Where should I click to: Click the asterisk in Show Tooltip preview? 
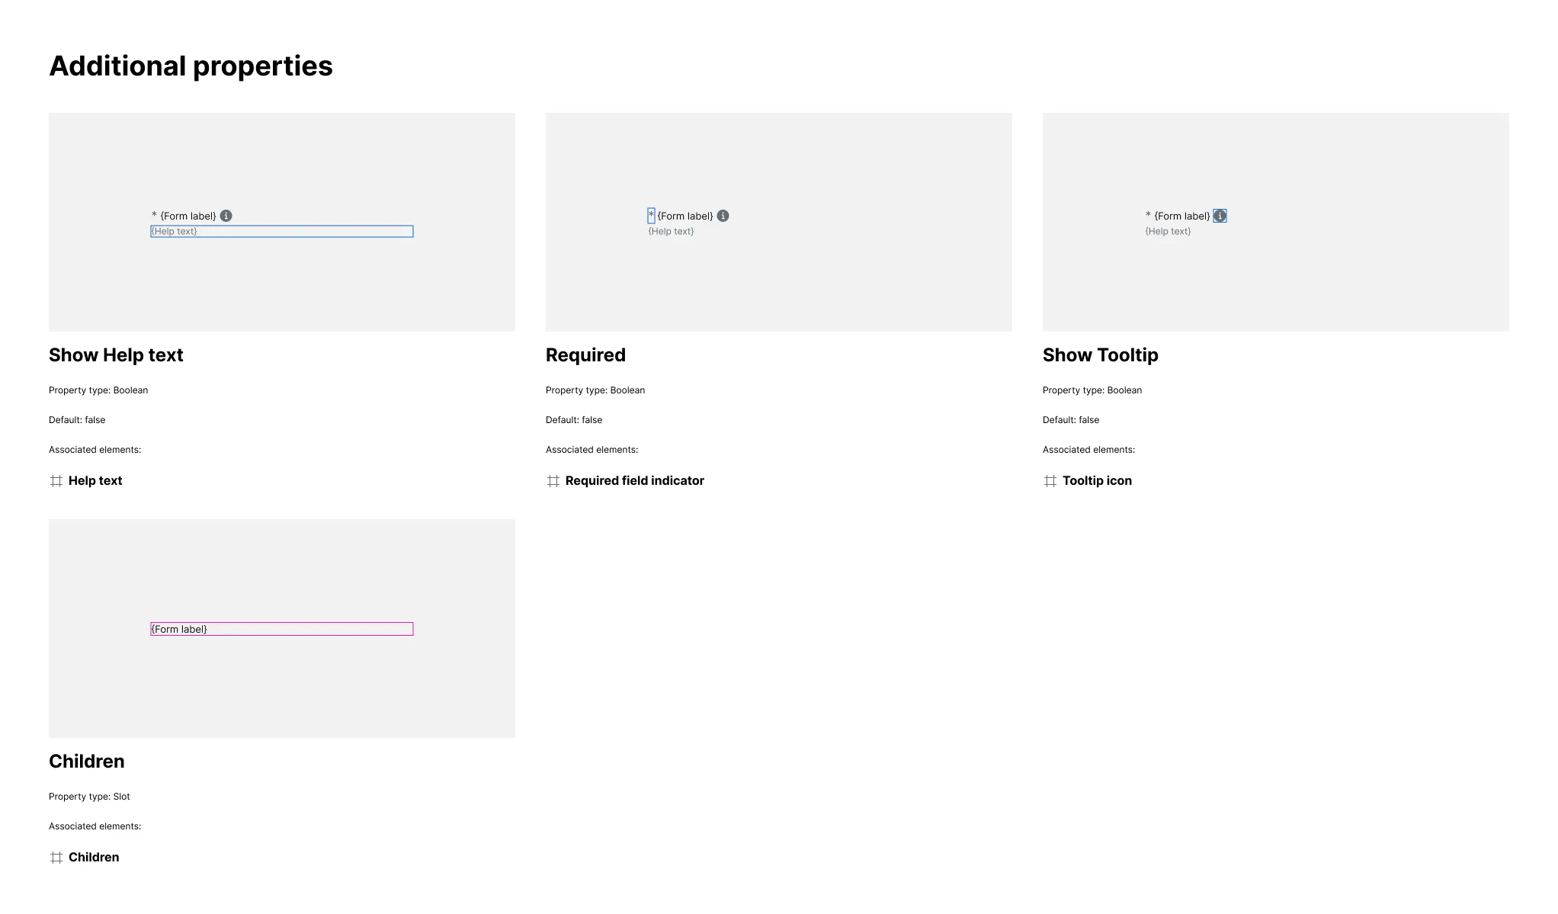(x=1148, y=215)
